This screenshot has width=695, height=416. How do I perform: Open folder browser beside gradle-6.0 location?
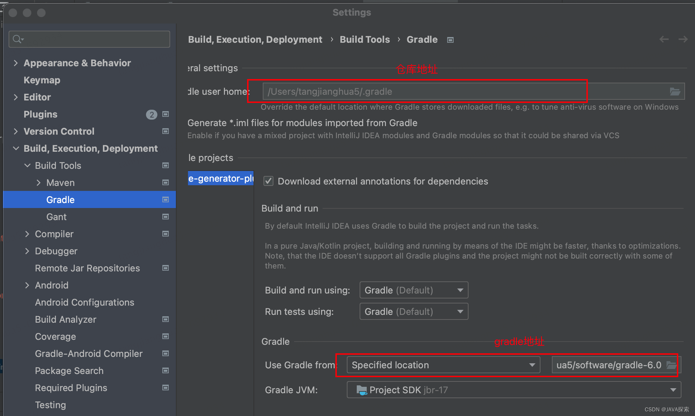(671, 365)
